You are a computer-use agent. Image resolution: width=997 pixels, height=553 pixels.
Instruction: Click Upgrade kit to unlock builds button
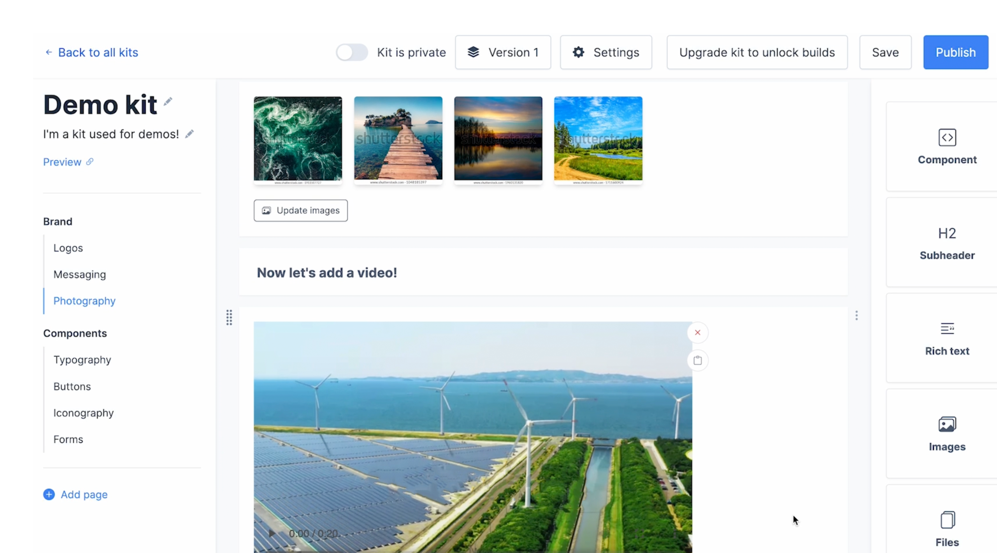click(757, 52)
